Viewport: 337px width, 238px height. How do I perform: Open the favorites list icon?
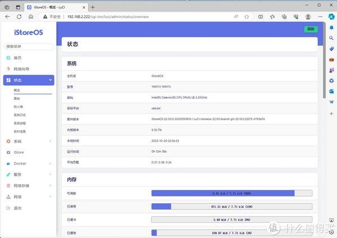[272, 16]
